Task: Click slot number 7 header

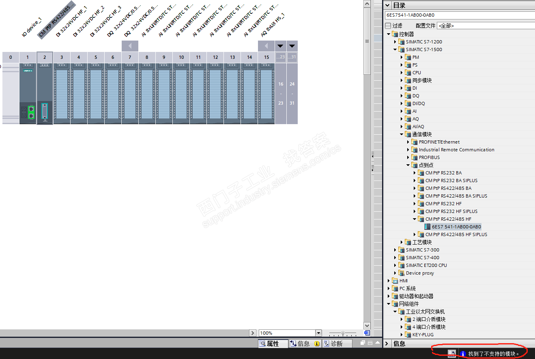Action: [130, 57]
